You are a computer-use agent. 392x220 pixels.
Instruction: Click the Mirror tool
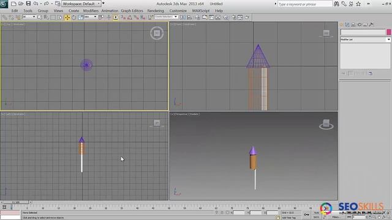[x=183, y=17]
